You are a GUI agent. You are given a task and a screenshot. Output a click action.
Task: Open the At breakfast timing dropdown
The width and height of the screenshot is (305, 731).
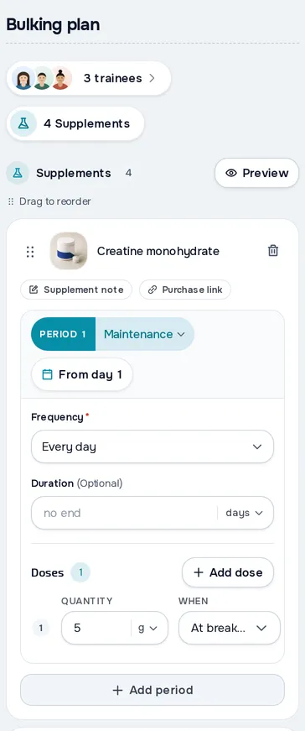tap(230, 628)
